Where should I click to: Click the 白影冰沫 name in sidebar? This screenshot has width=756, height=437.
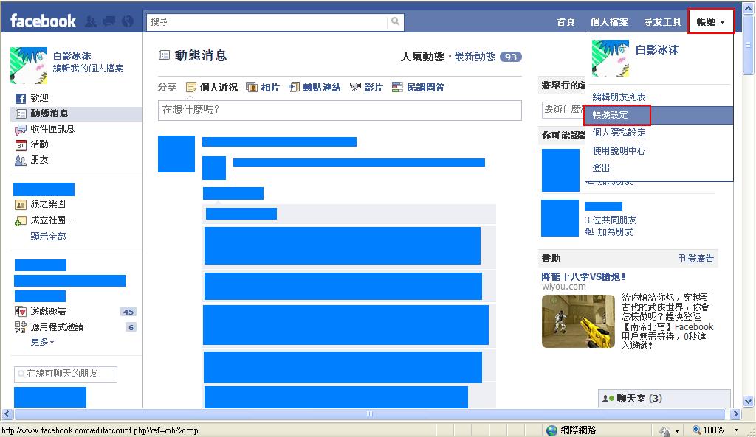72,56
